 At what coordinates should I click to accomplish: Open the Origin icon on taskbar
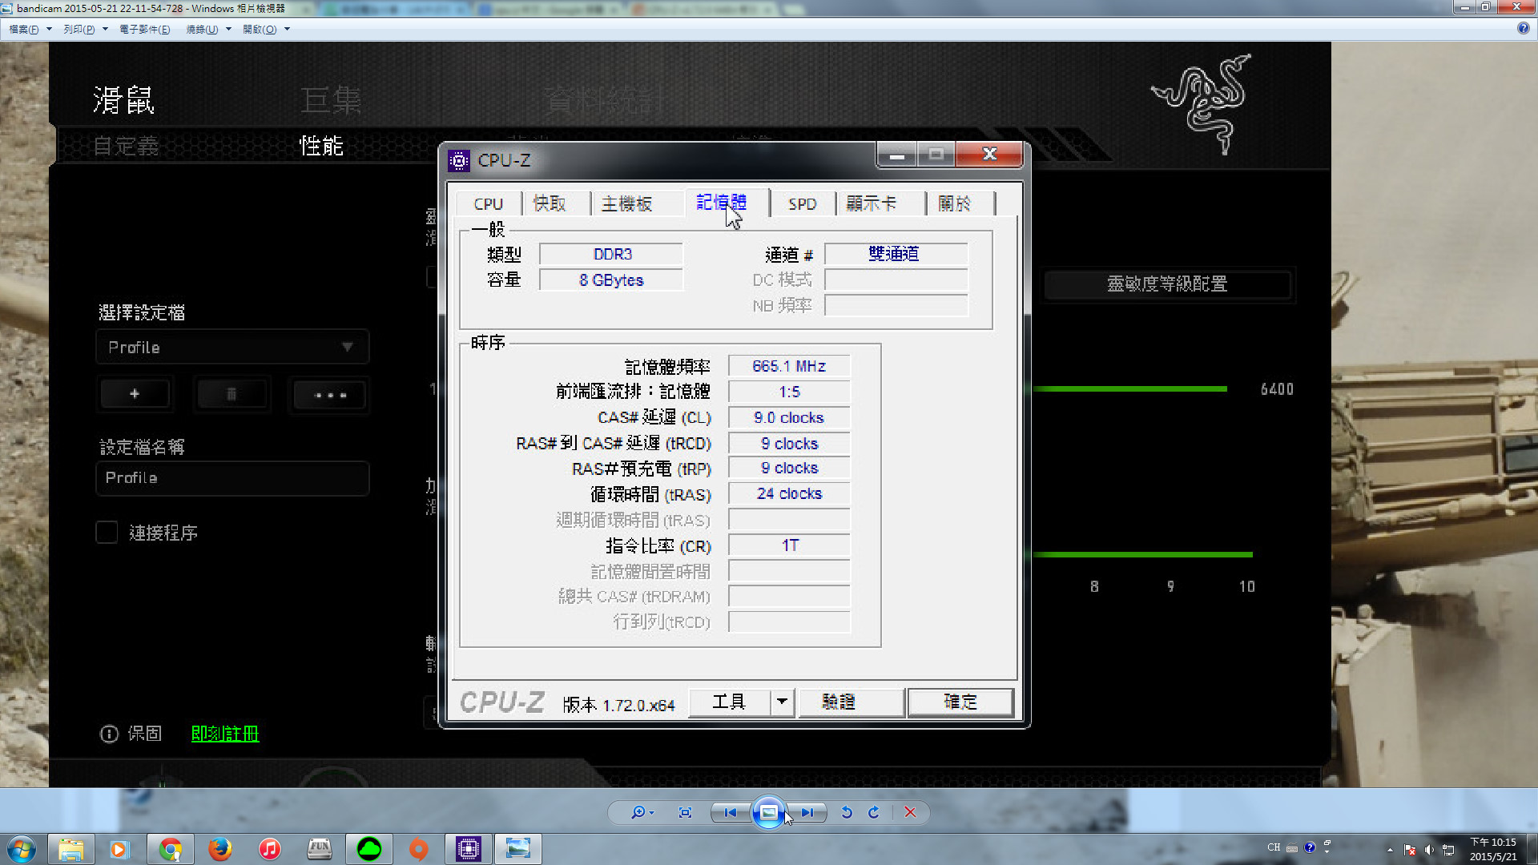pyautogui.click(x=419, y=849)
